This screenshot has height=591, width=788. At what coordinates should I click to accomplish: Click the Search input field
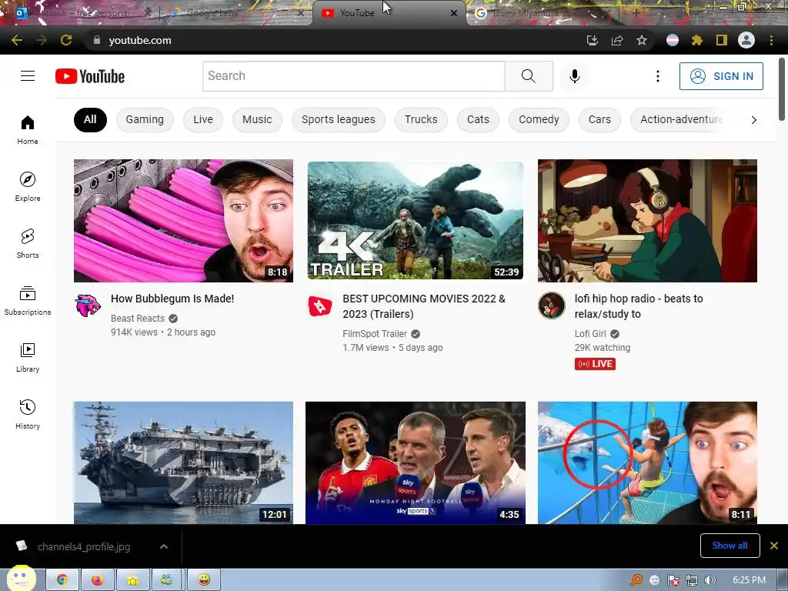tap(353, 76)
